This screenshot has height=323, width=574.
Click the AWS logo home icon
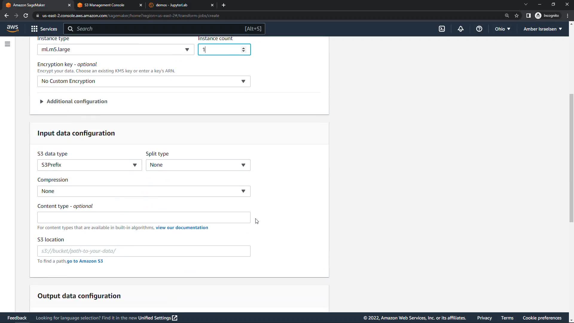13,29
